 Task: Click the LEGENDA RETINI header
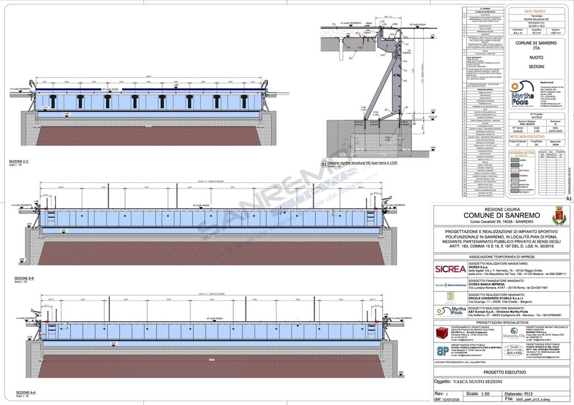click(521, 153)
